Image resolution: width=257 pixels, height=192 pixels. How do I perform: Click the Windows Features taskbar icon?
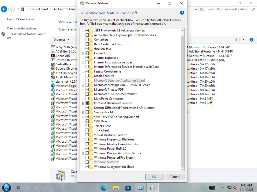(x=153, y=188)
